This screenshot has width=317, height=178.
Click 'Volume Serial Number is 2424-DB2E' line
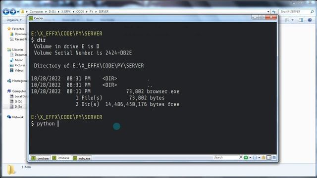coord(83,53)
